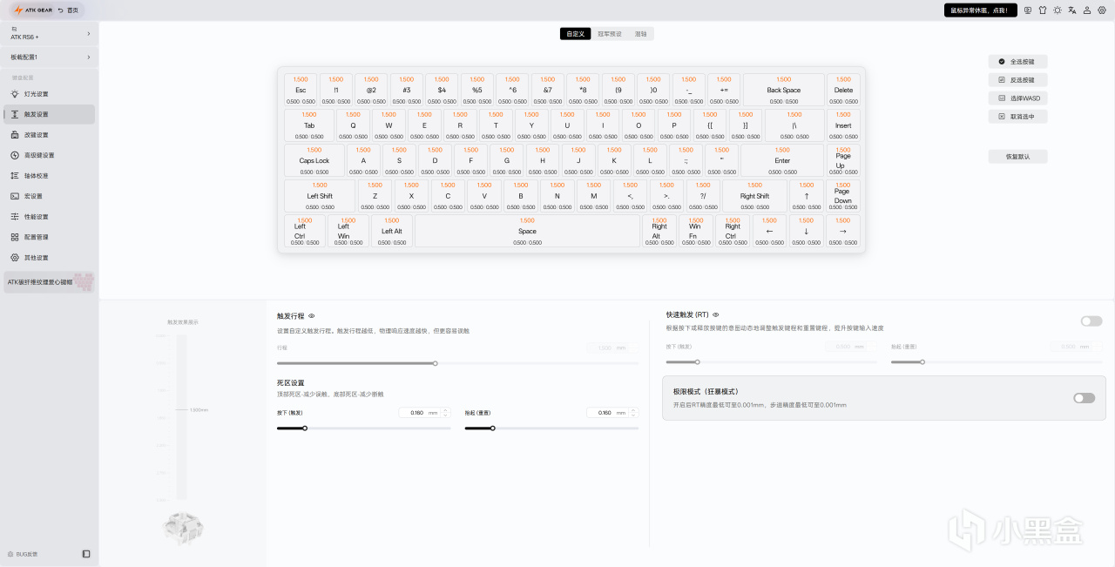Image resolution: width=1115 pixels, height=567 pixels.
Task: Select the Back Space key
Action: pos(783,90)
